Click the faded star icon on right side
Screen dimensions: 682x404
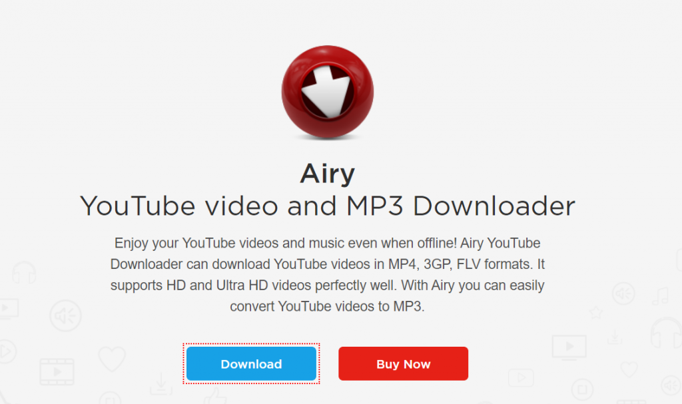[x=596, y=311]
